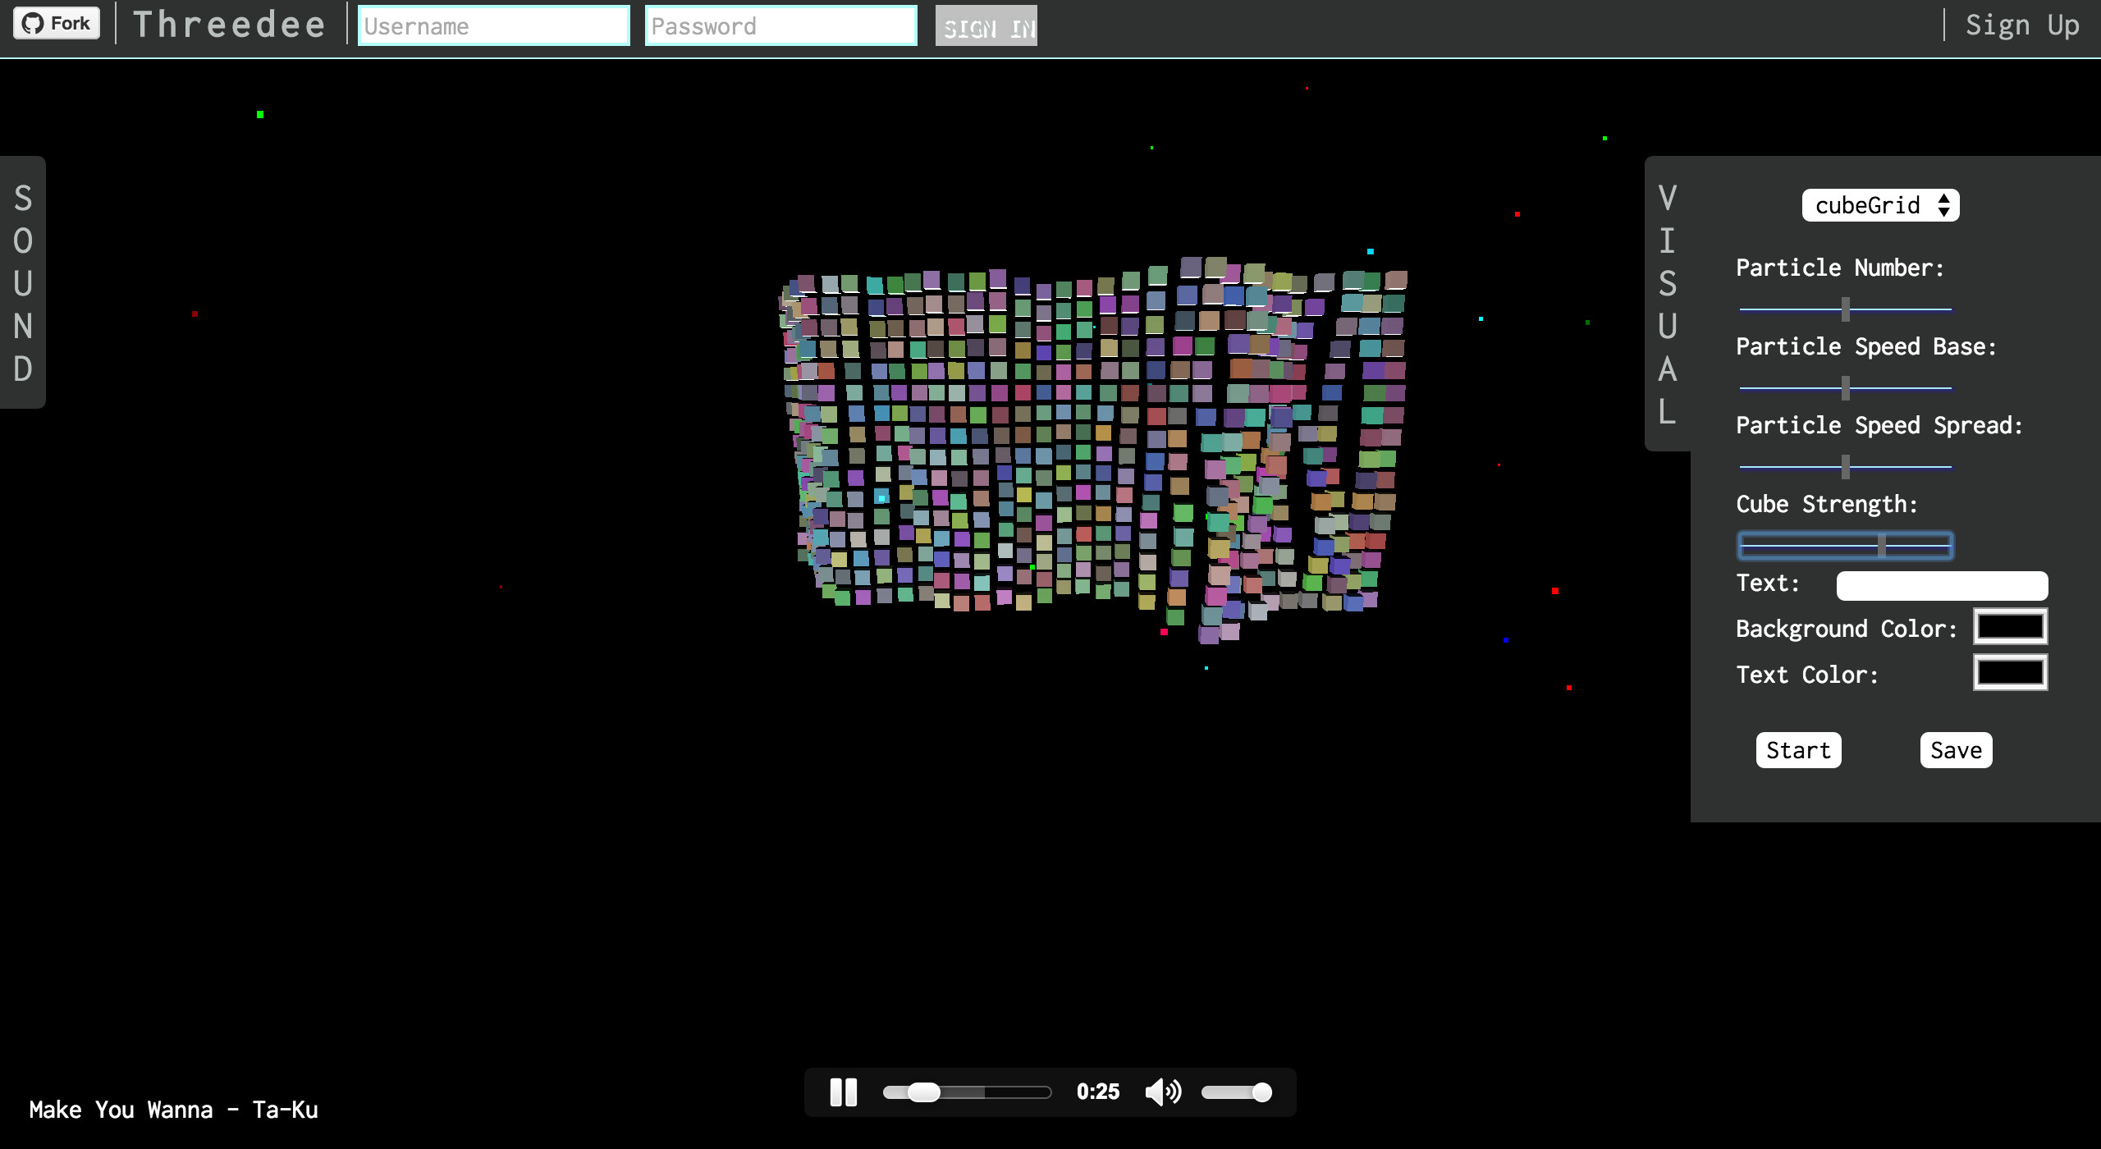
Task: Open the SOUND side panel tab
Action: point(23,282)
